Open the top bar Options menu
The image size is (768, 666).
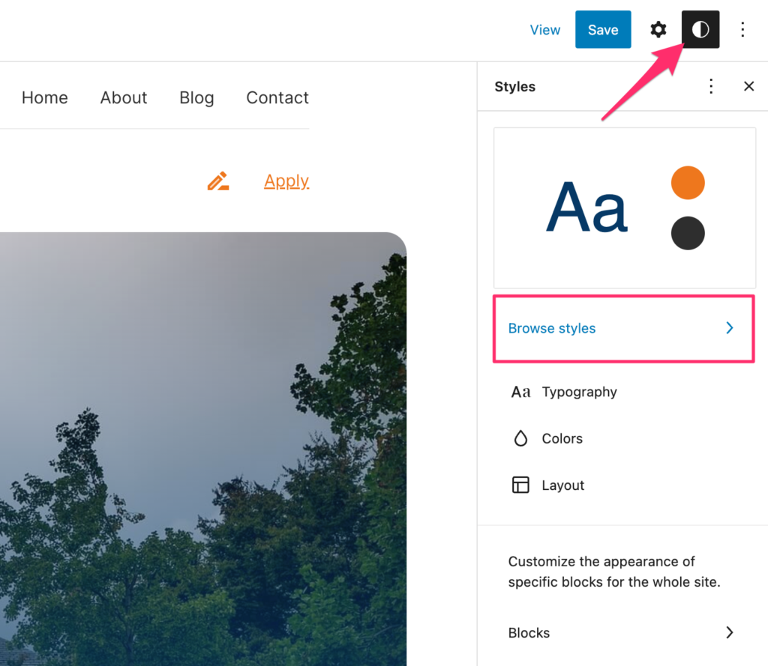tap(742, 29)
